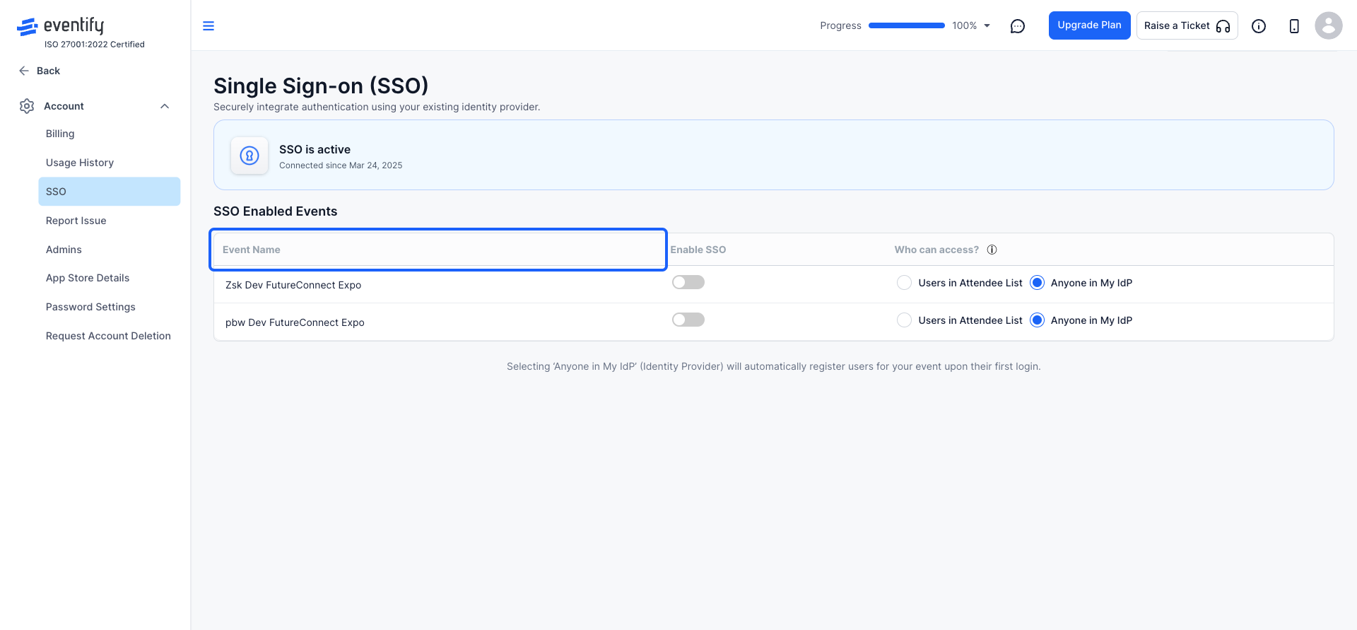Select SSO in the sidebar
The width and height of the screenshot is (1357, 630).
click(x=110, y=192)
